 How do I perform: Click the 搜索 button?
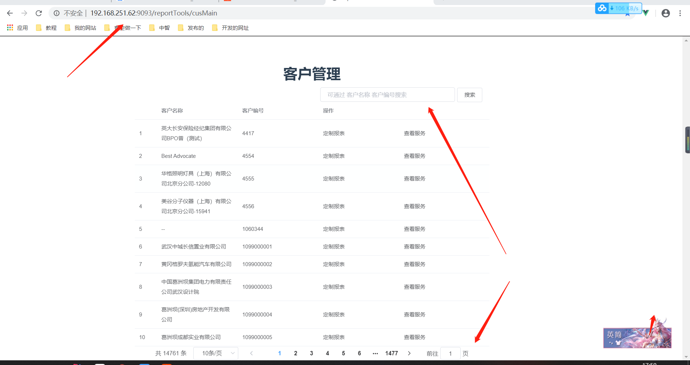click(x=470, y=95)
